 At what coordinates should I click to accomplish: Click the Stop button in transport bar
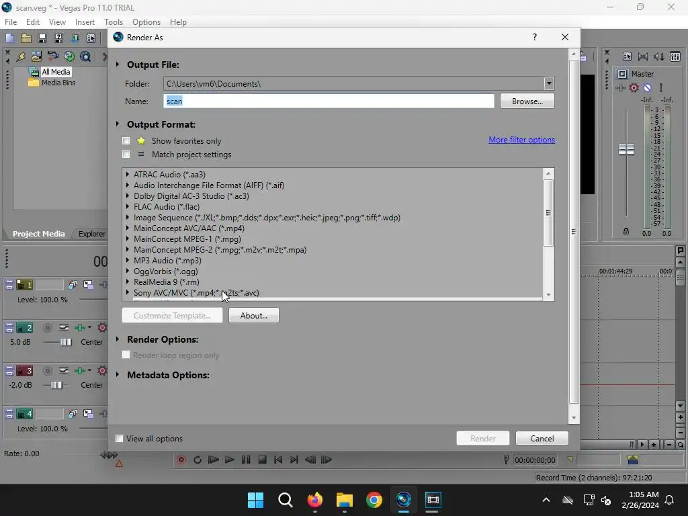[x=263, y=460]
